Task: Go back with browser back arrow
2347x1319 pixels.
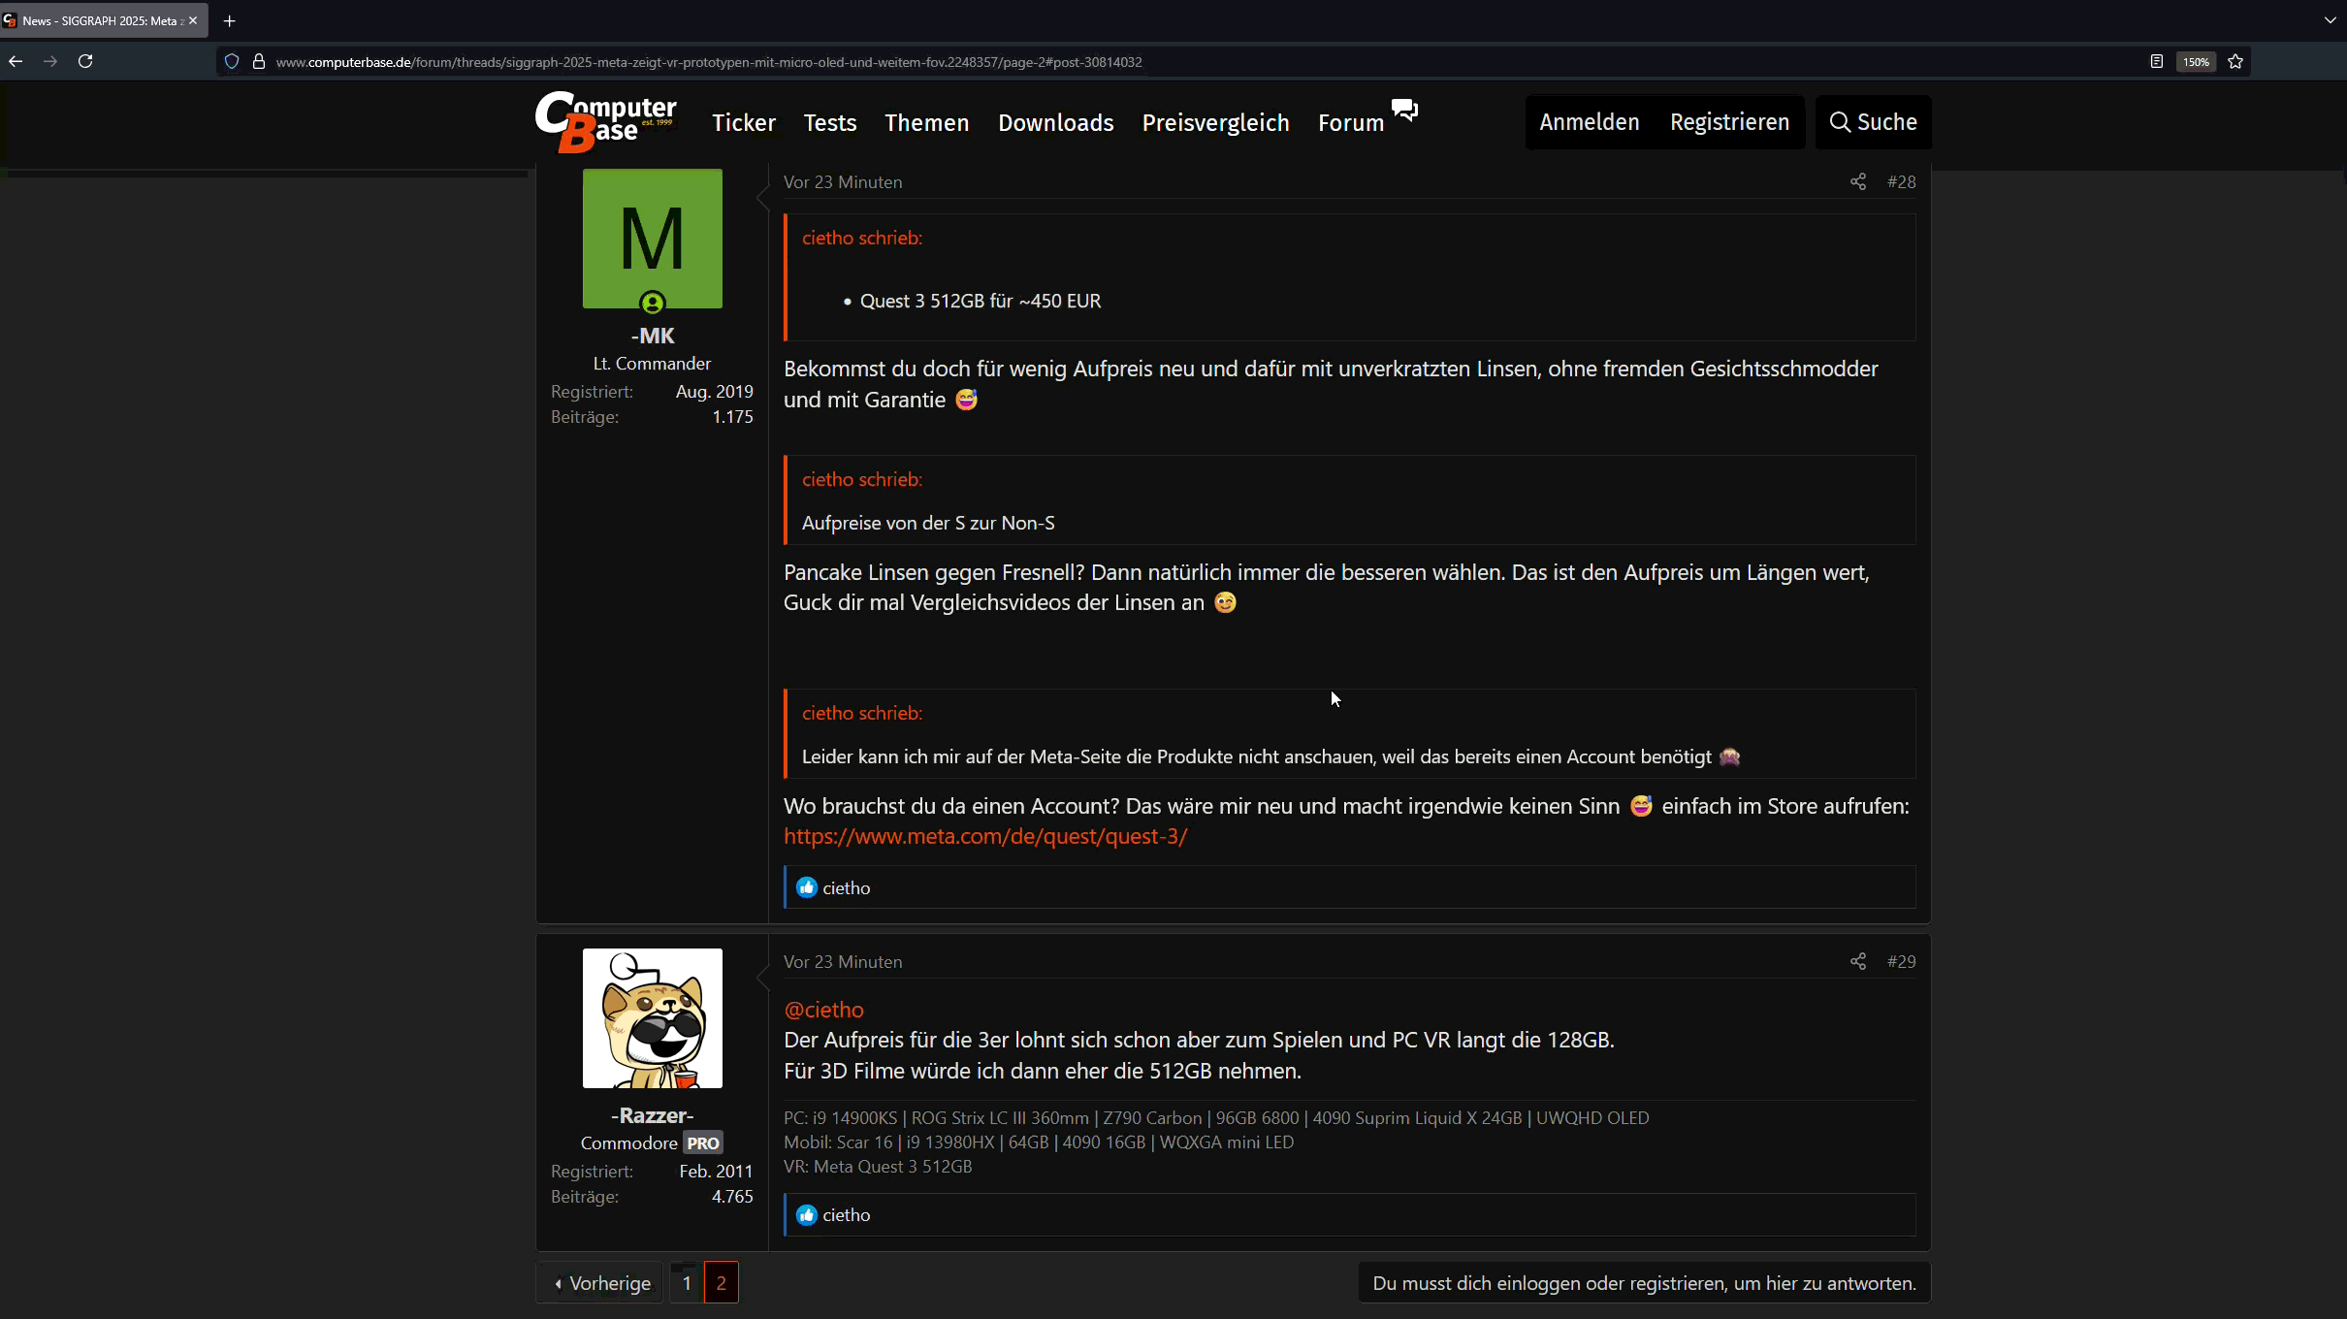Action: click(16, 61)
